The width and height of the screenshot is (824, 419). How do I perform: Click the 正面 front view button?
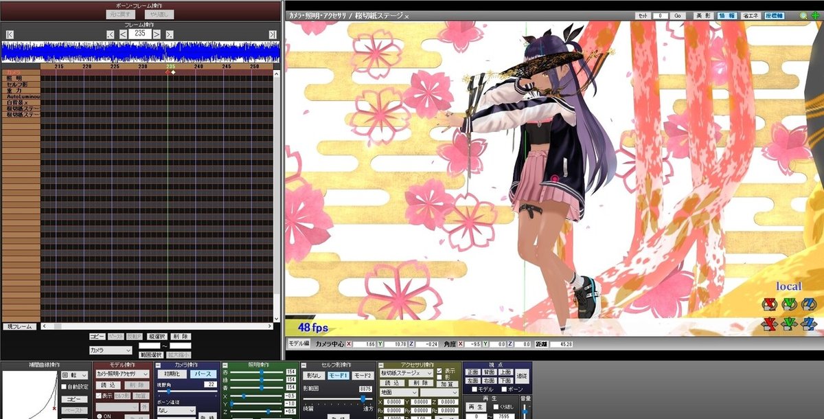pos(472,372)
